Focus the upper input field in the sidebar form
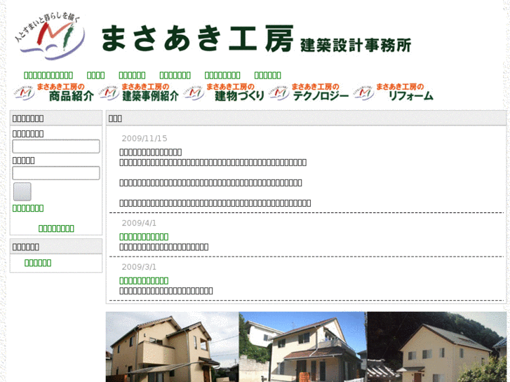Image resolution: width=510 pixels, height=382 pixels. [56, 146]
